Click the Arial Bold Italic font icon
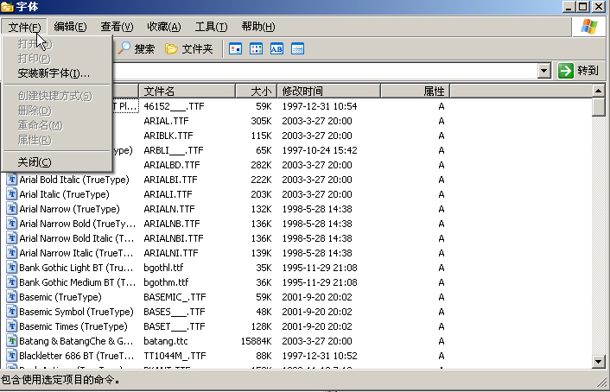610x392 pixels. 12,180
